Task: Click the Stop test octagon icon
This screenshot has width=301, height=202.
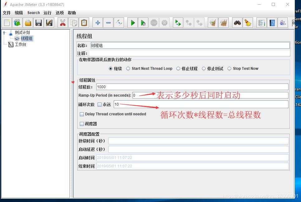Action: click(154, 23)
